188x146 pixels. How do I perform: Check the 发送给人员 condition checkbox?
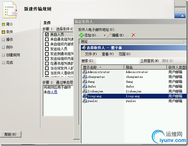(x=47, y=49)
